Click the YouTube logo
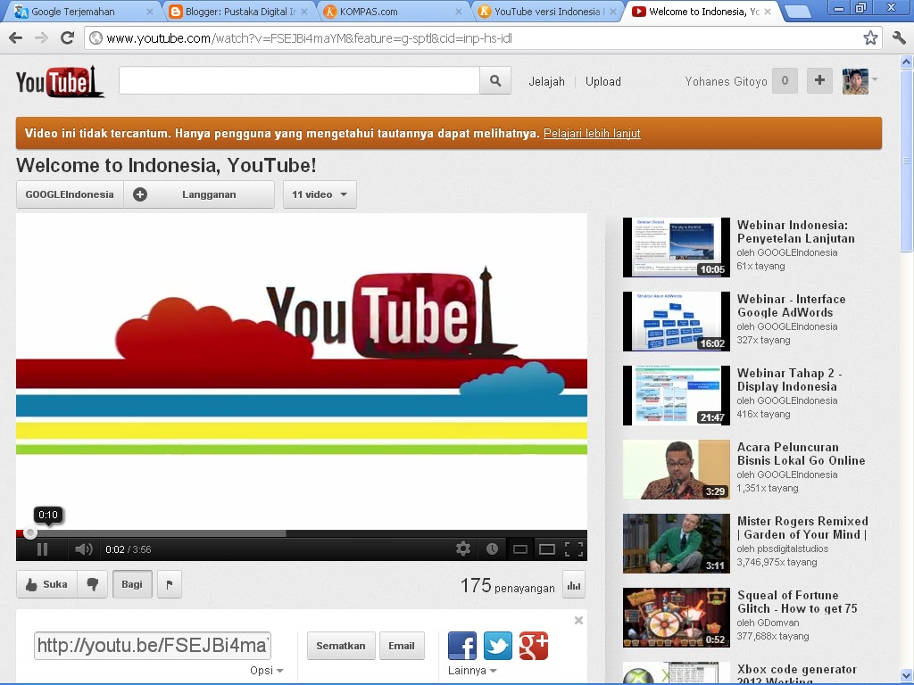This screenshot has width=914, height=685. click(60, 81)
